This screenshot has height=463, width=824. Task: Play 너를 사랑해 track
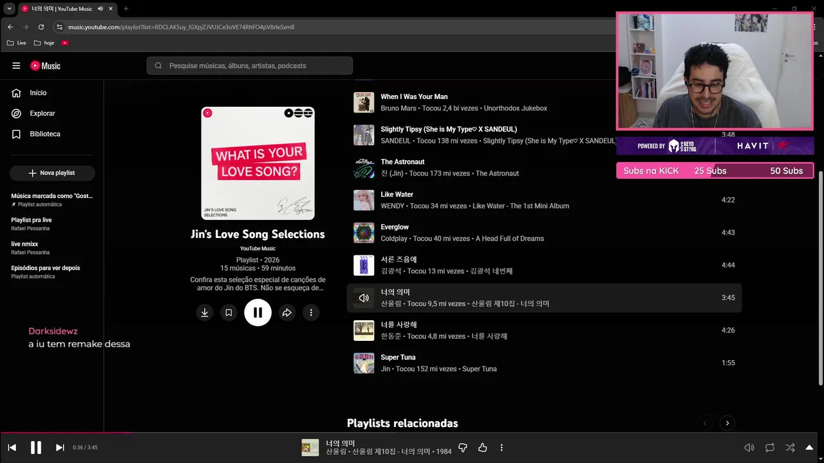(399, 325)
